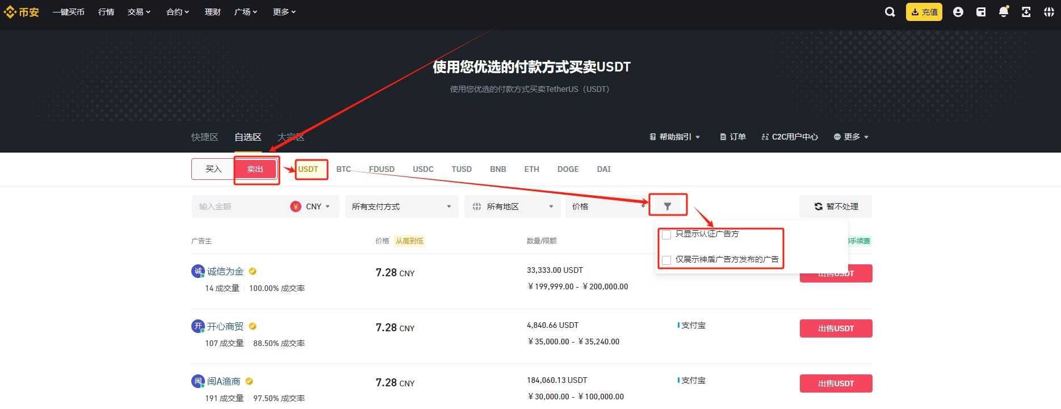Open the language globe icon
1061x409 pixels.
click(1049, 12)
